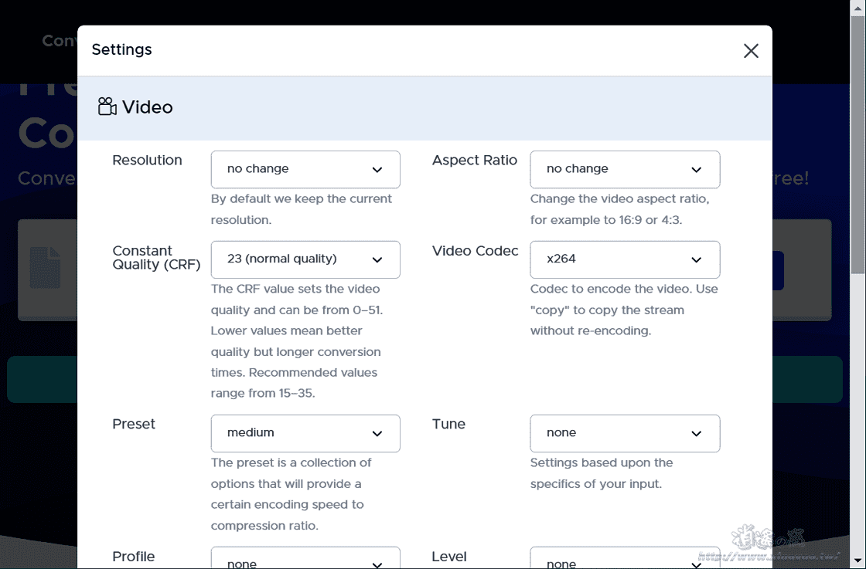Open the Profile dropdown

(305, 561)
